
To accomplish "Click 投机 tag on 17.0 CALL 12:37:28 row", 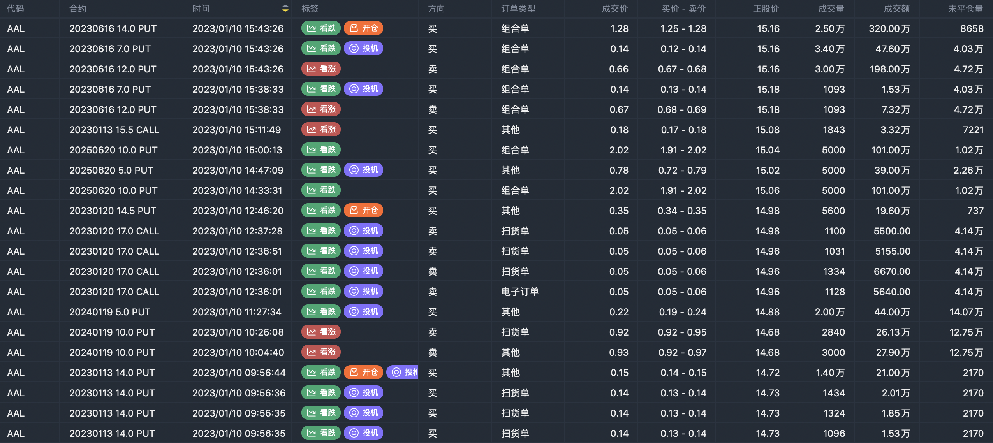I will coord(364,230).
